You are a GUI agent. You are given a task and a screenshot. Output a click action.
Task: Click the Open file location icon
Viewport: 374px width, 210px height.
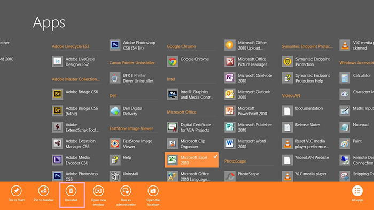point(153,191)
